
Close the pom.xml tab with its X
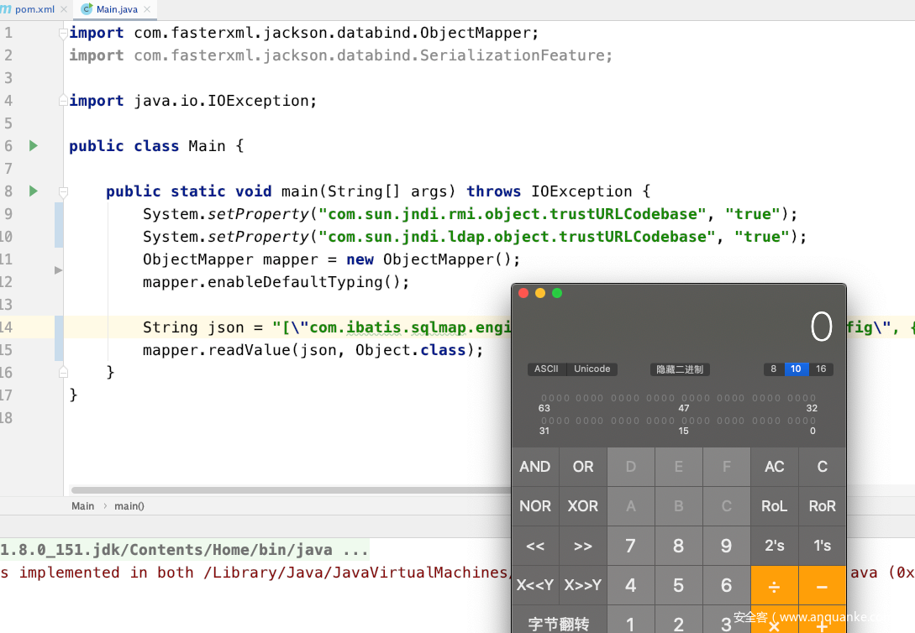64,9
